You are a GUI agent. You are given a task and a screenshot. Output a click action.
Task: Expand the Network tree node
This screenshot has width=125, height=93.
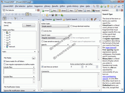[4, 47]
